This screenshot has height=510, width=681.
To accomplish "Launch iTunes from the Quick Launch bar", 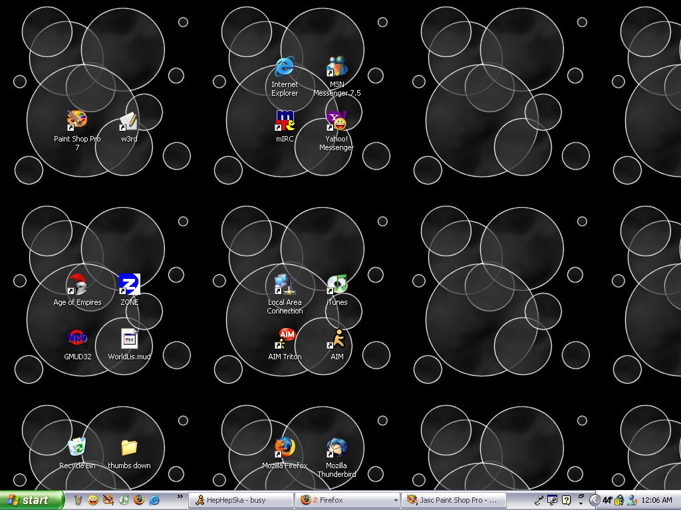I will (x=124, y=500).
